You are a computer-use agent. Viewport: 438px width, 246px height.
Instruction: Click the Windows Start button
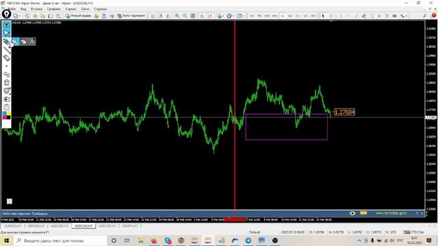point(6,241)
